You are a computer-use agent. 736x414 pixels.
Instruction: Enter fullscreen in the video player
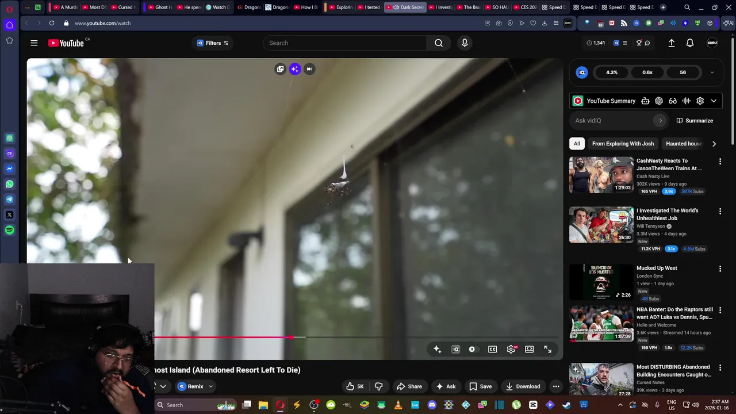click(x=548, y=349)
